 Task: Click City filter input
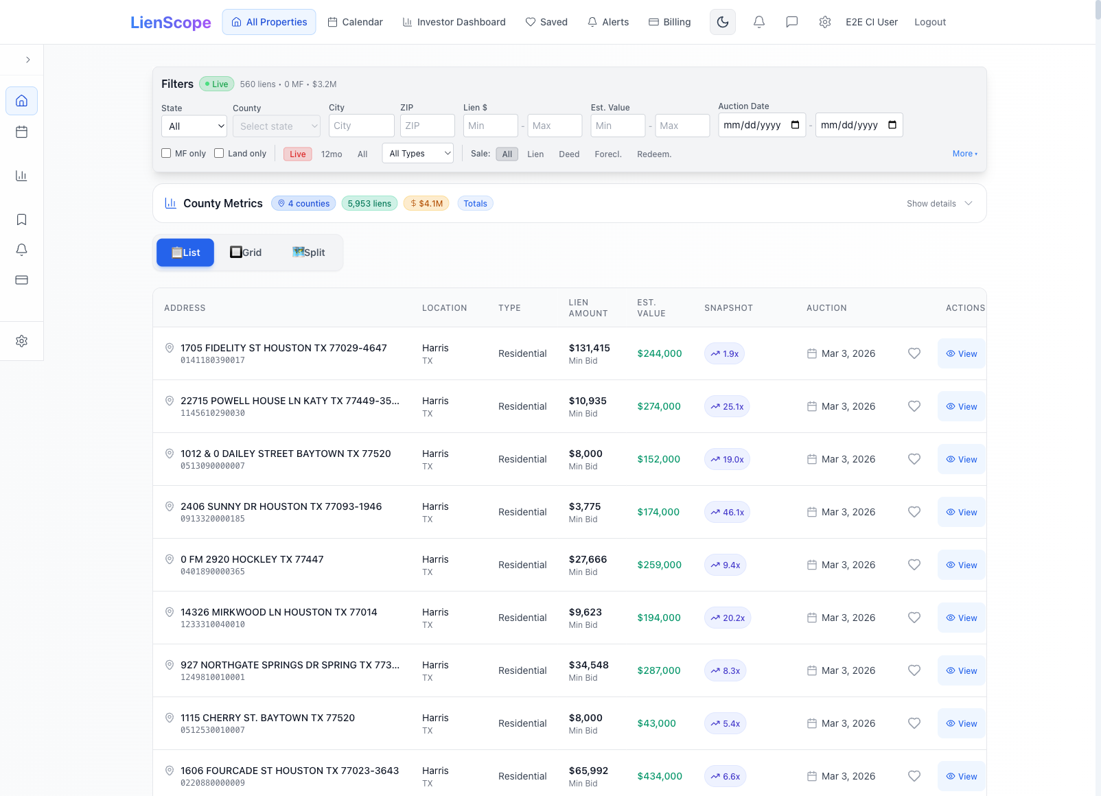pos(362,126)
